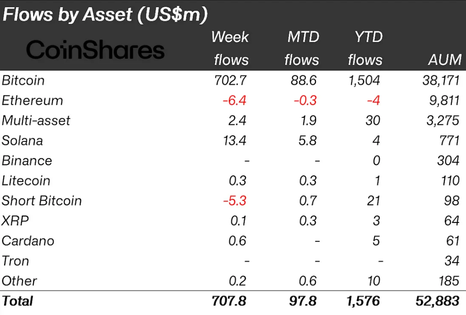The image size is (466, 315).
Task: Click the Total row label
Action: click(17, 301)
